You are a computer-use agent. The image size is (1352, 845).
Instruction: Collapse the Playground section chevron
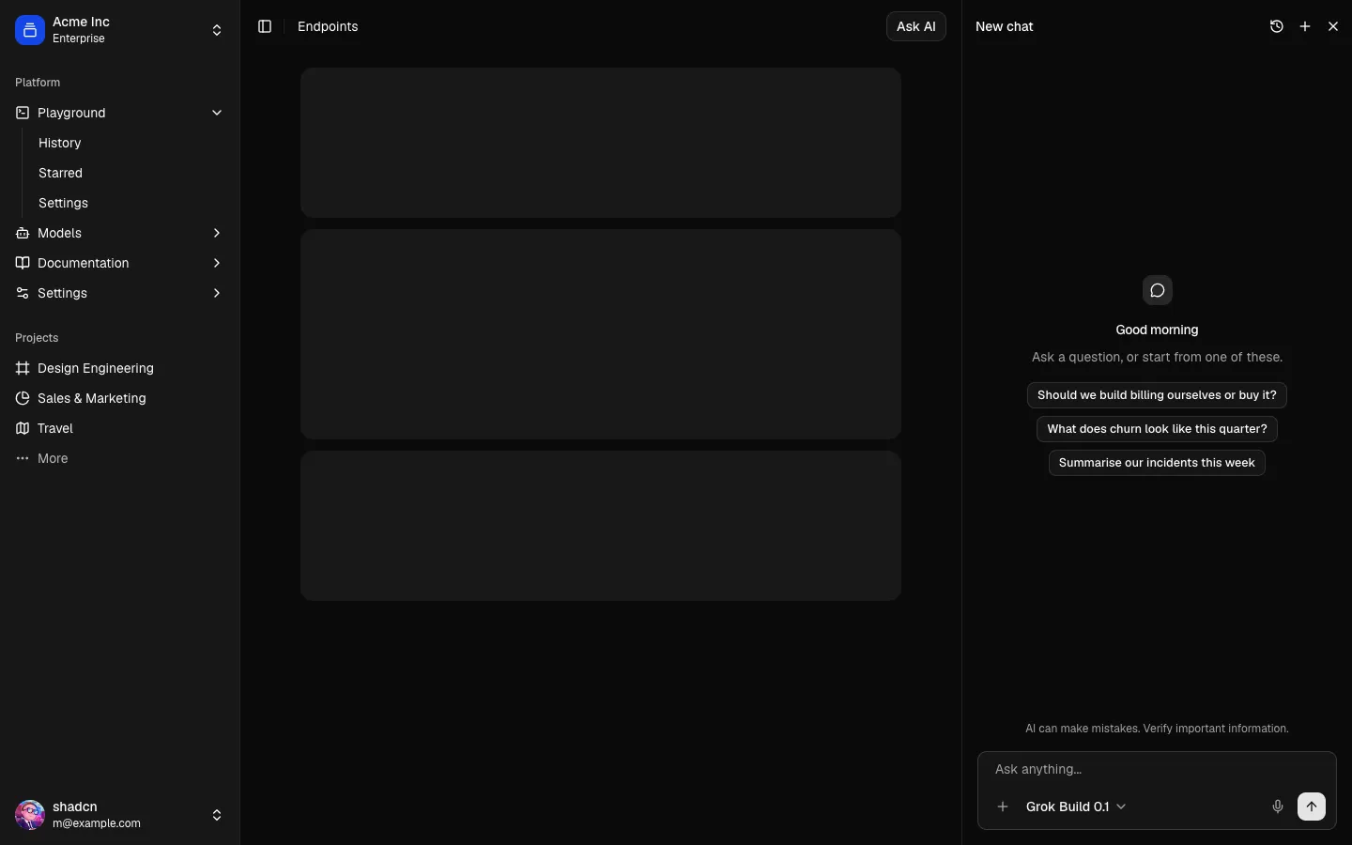217,113
